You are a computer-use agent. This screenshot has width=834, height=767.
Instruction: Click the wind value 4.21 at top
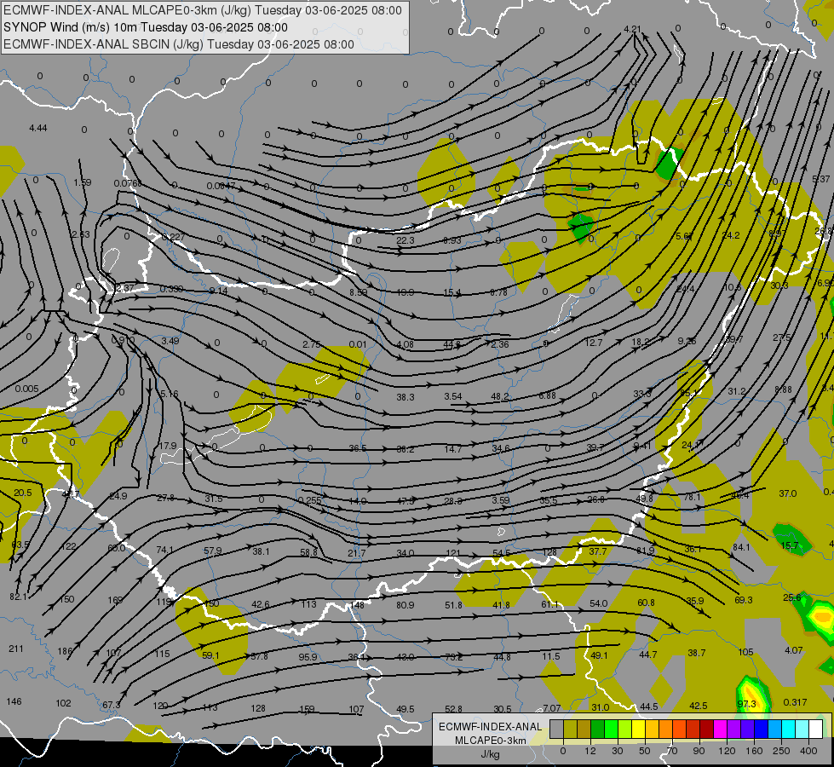(x=632, y=29)
